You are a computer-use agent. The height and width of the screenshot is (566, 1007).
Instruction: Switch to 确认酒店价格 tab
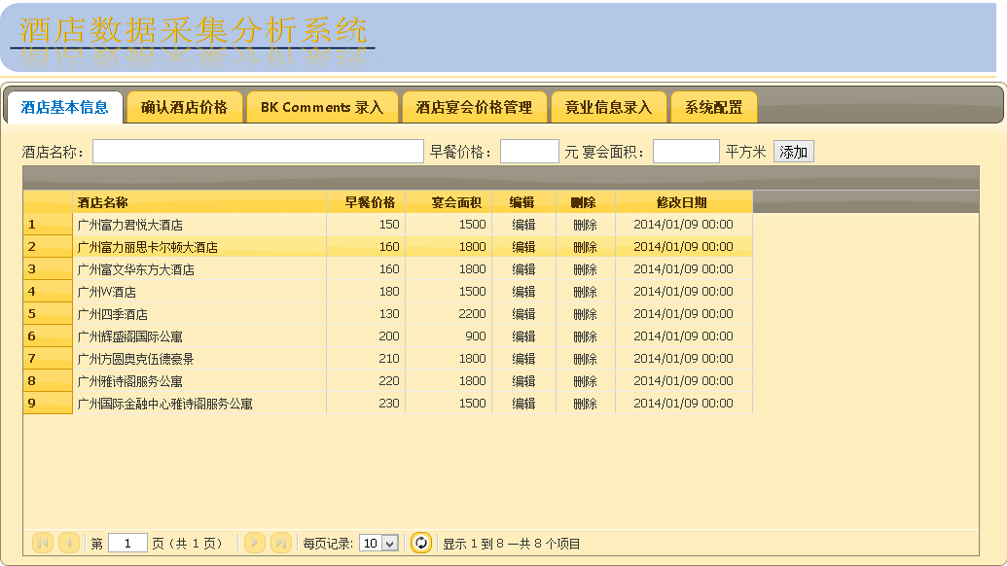coord(184,107)
